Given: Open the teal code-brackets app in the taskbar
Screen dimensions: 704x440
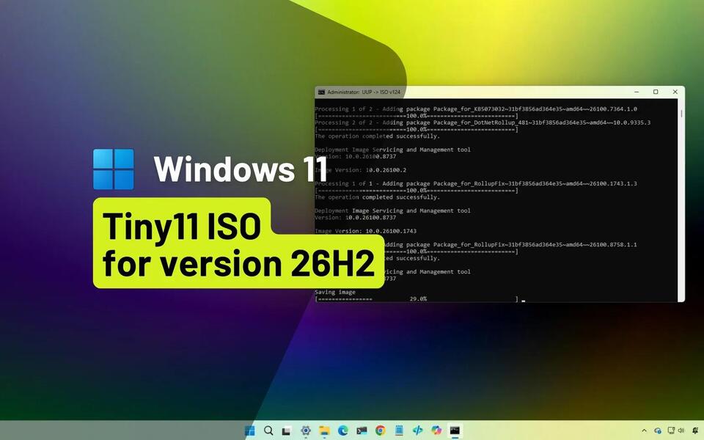Looking at the screenshot, I should pyautogui.click(x=417, y=430).
